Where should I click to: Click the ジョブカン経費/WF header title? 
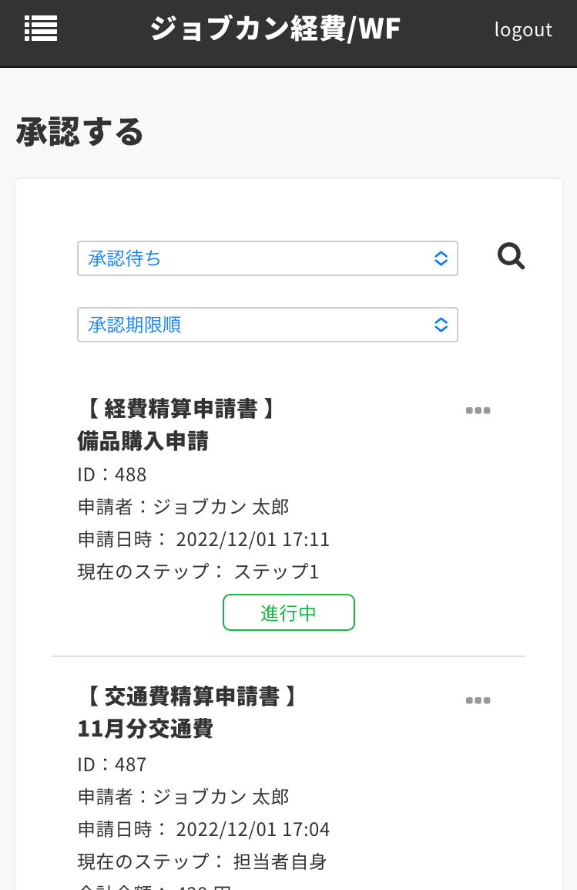[x=275, y=29]
